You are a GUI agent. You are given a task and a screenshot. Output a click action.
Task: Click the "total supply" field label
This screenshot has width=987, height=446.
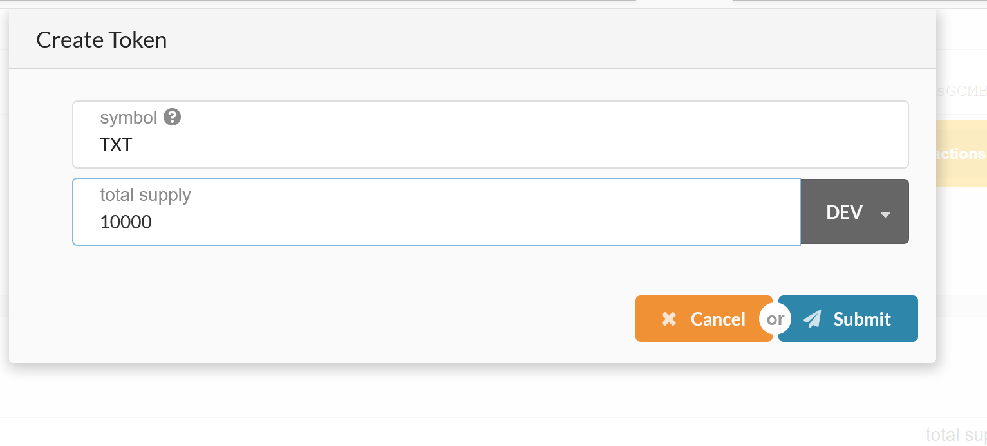point(146,194)
